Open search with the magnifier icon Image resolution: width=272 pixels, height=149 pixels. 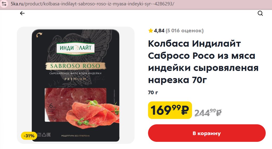[260, 13]
